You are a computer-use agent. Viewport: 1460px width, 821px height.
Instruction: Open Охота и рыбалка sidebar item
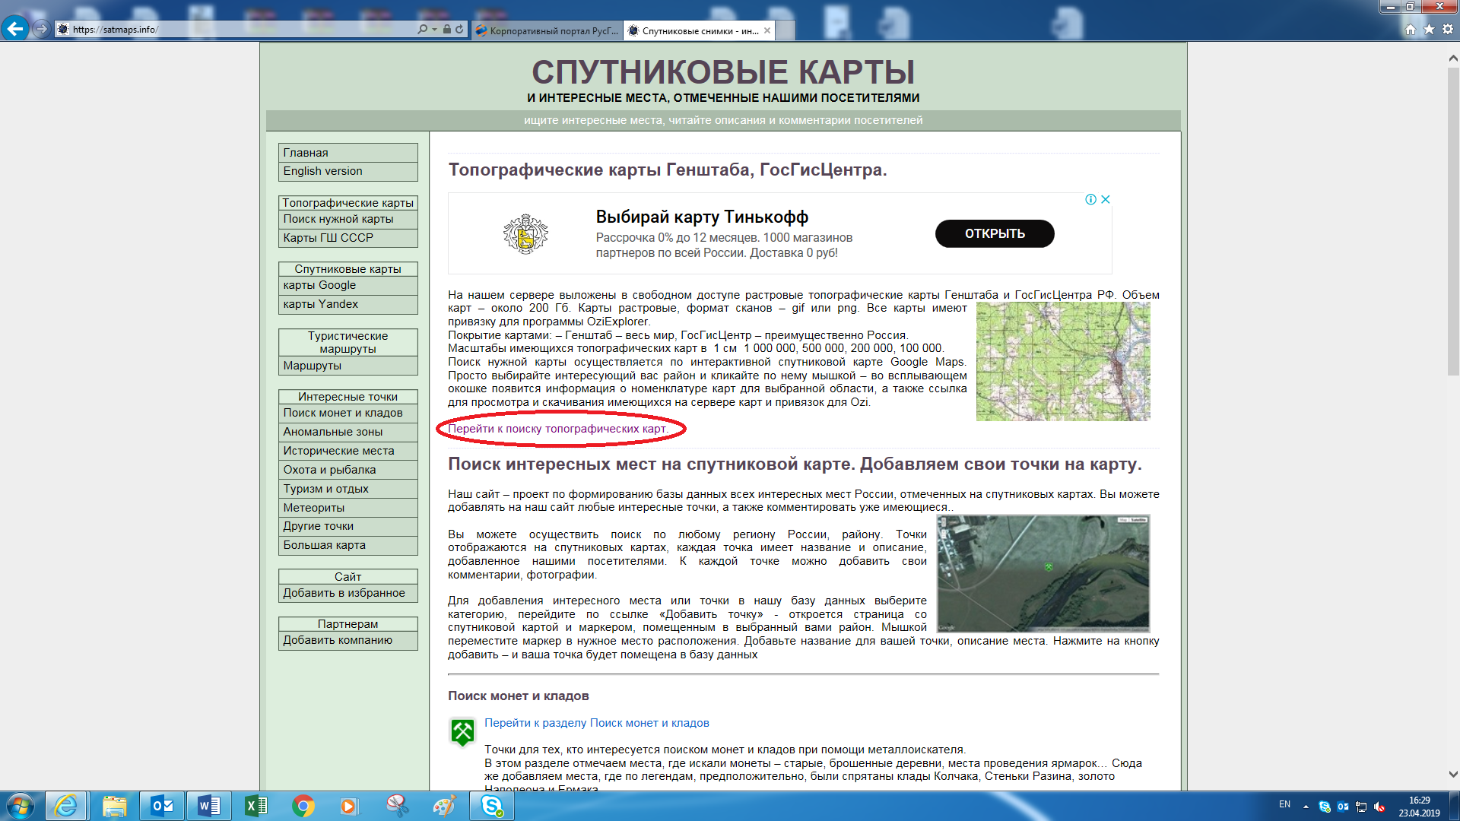pos(348,470)
